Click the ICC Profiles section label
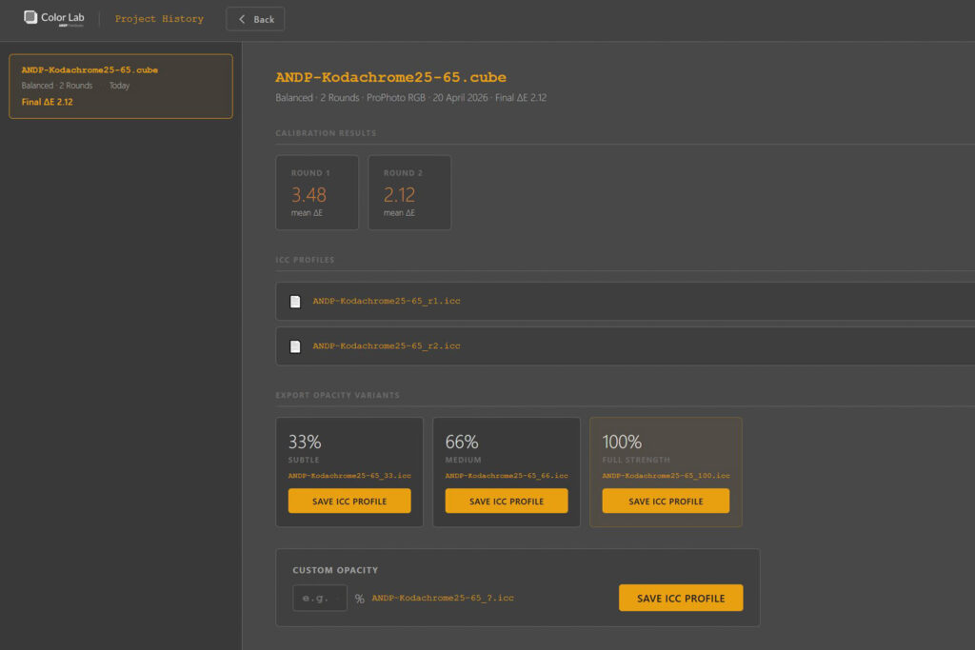Image resolution: width=975 pixels, height=650 pixels. tap(305, 260)
